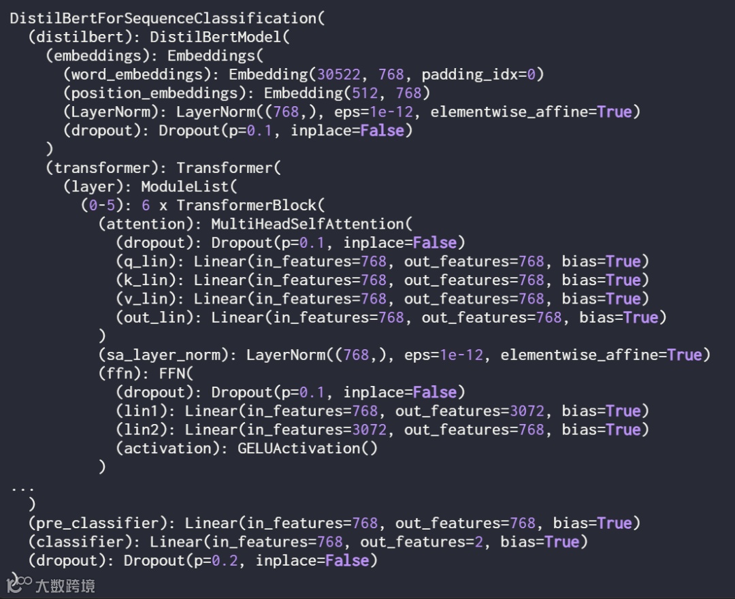Click the Dropout p=0.2 value
Viewport: 735px width, 599px height.
click(225, 561)
